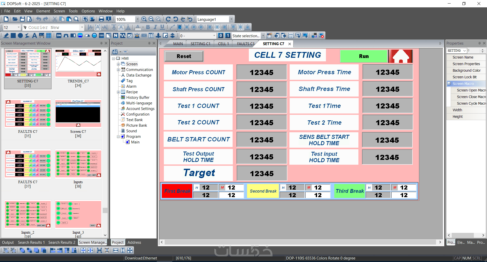Viewport: 487px width, 262px height.
Task: Toggle Underline text formatting
Action: [162, 27]
